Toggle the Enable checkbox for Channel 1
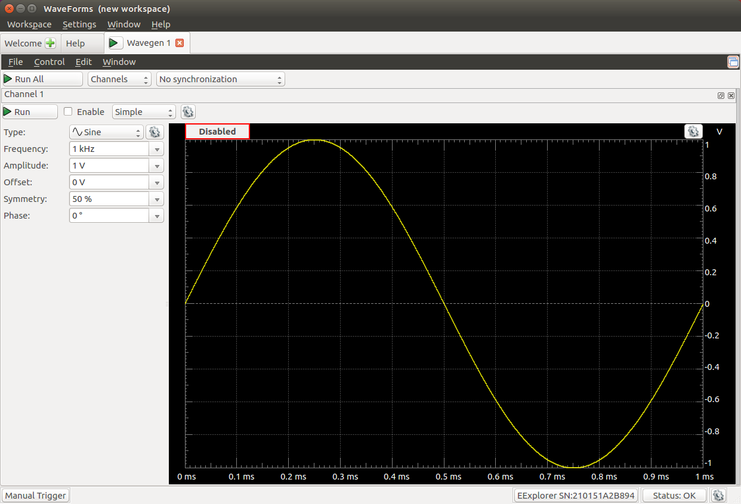741x504 pixels. click(x=68, y=111)
